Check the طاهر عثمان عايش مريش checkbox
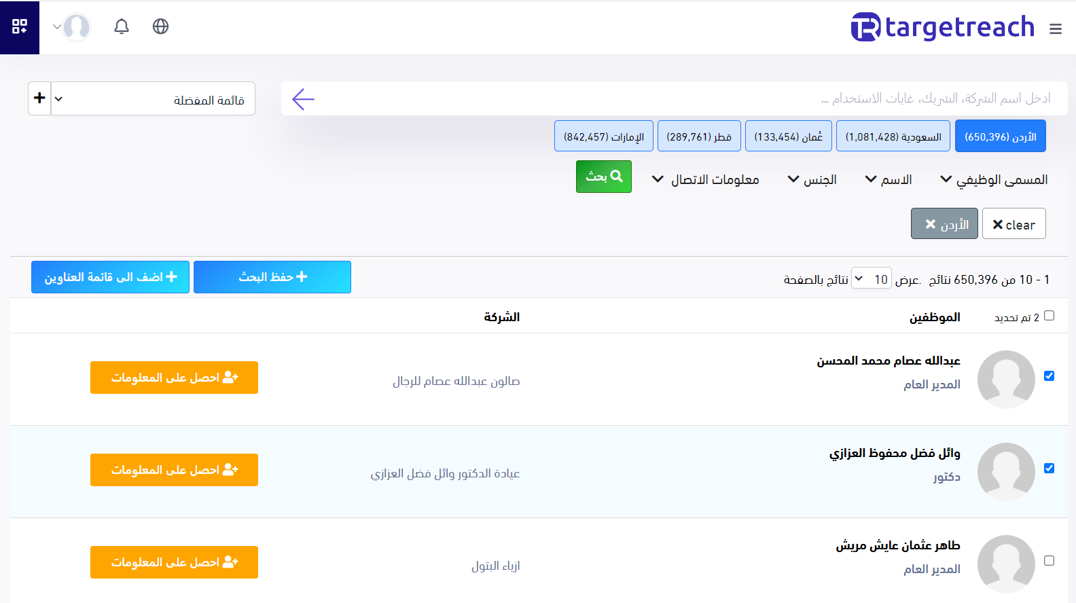This screenshot has height=603, width=1076. coord(1049,561)
